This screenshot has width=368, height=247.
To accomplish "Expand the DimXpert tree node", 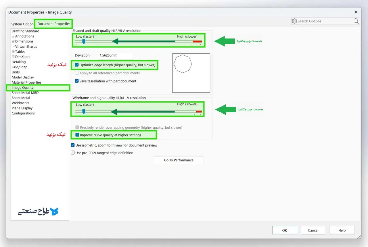I will click(x=13, y=57).
